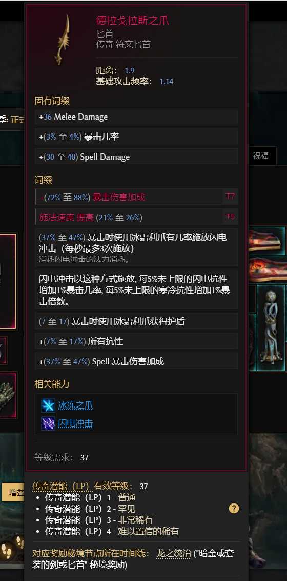Click the 闪电冲击 skill icon
Screen dimensions: 287x581
pyautogui.click(x=48, y=423)
